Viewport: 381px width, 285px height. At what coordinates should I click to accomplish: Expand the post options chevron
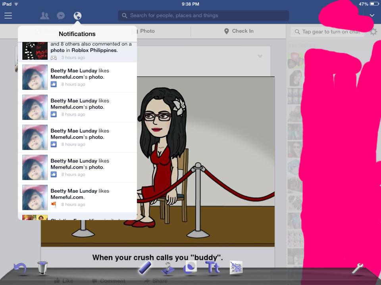point(260,56)
